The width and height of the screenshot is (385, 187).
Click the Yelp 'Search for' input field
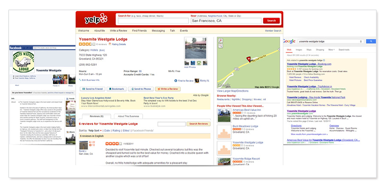[153, 21]
